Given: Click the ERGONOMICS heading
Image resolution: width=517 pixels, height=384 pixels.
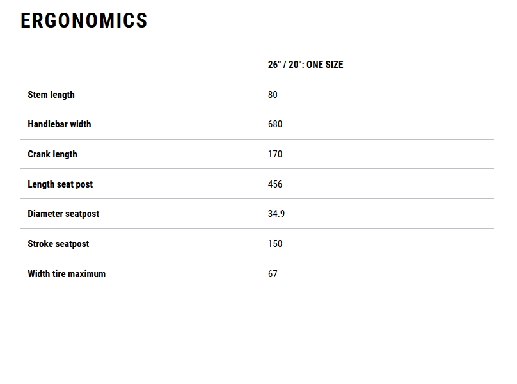Looking at the screenshot, I should point(84,20).
